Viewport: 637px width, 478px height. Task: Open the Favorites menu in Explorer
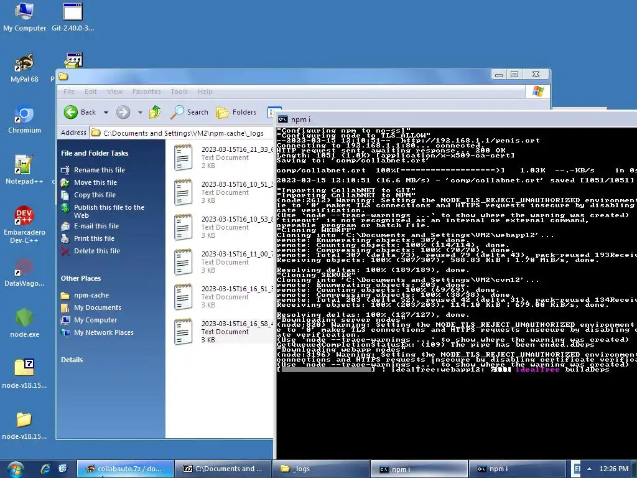pos(146,91)
